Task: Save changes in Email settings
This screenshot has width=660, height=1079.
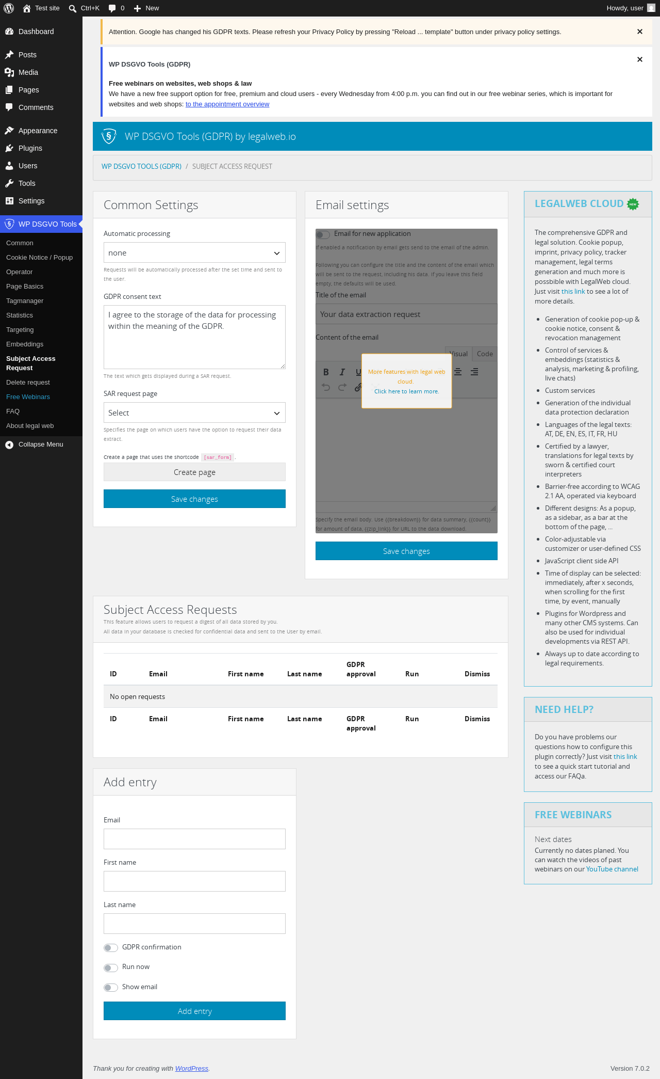Action: point(406,551)
